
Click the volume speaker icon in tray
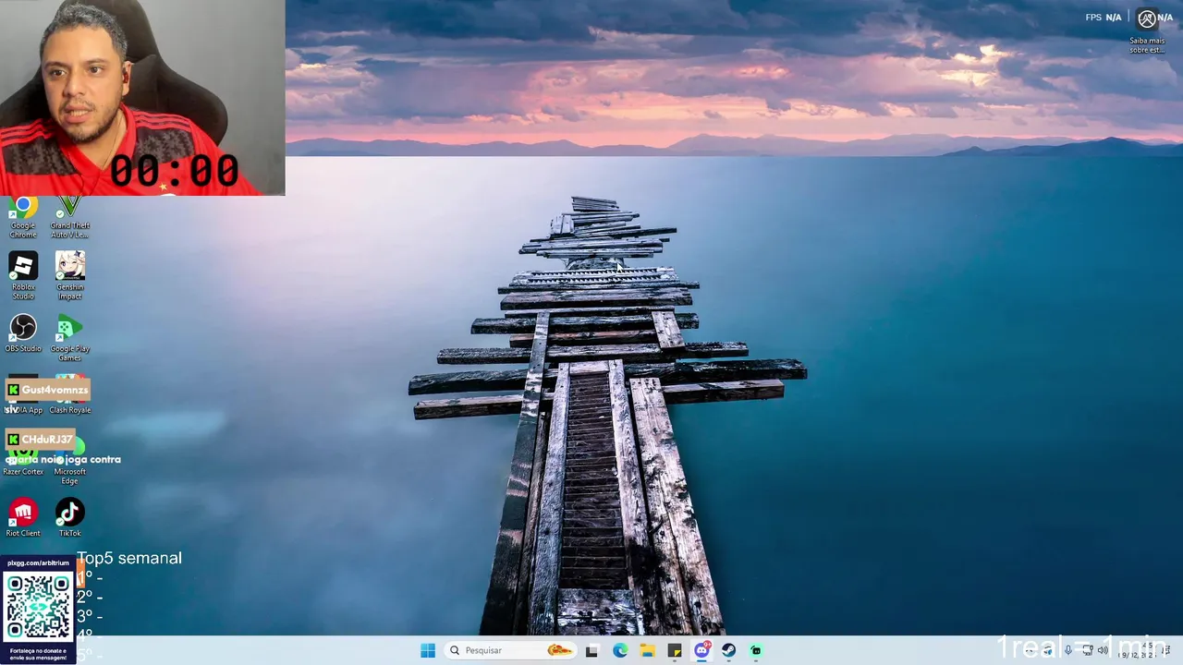(1103, 650)
